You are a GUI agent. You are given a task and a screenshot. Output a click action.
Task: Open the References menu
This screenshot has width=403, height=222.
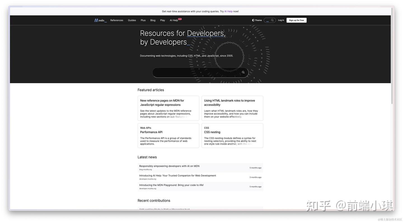(x=117, y=20)
